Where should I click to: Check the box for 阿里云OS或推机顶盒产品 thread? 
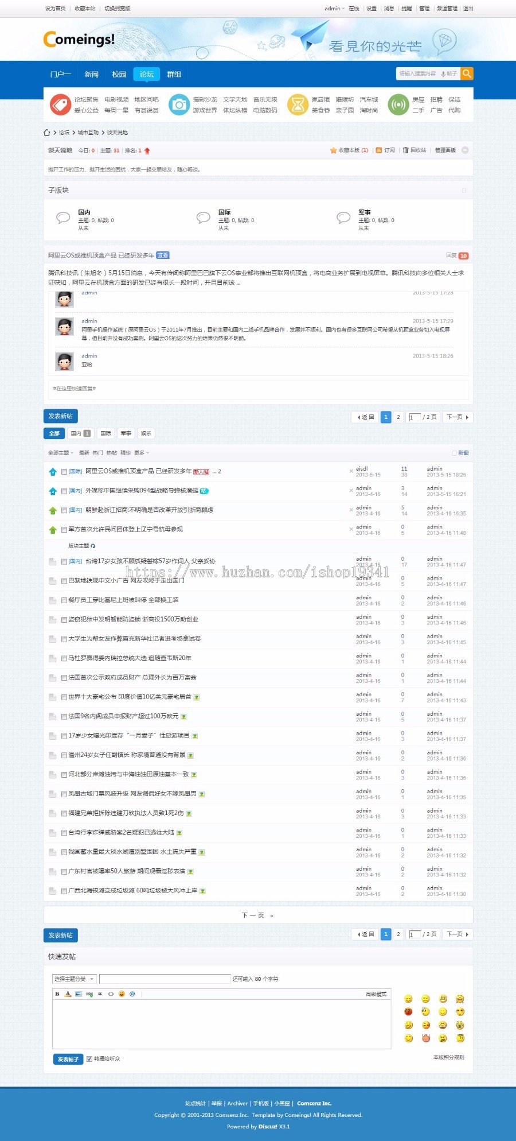[x=64, y=472]
